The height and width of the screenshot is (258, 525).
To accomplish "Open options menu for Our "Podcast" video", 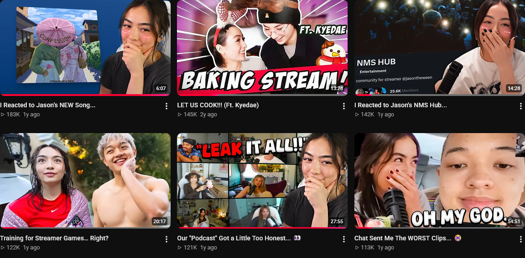I will coord(343,239).
